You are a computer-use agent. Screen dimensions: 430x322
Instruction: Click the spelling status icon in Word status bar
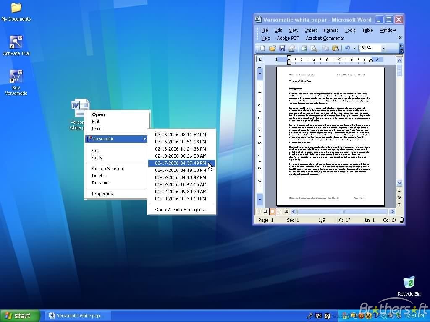[401, 220]
